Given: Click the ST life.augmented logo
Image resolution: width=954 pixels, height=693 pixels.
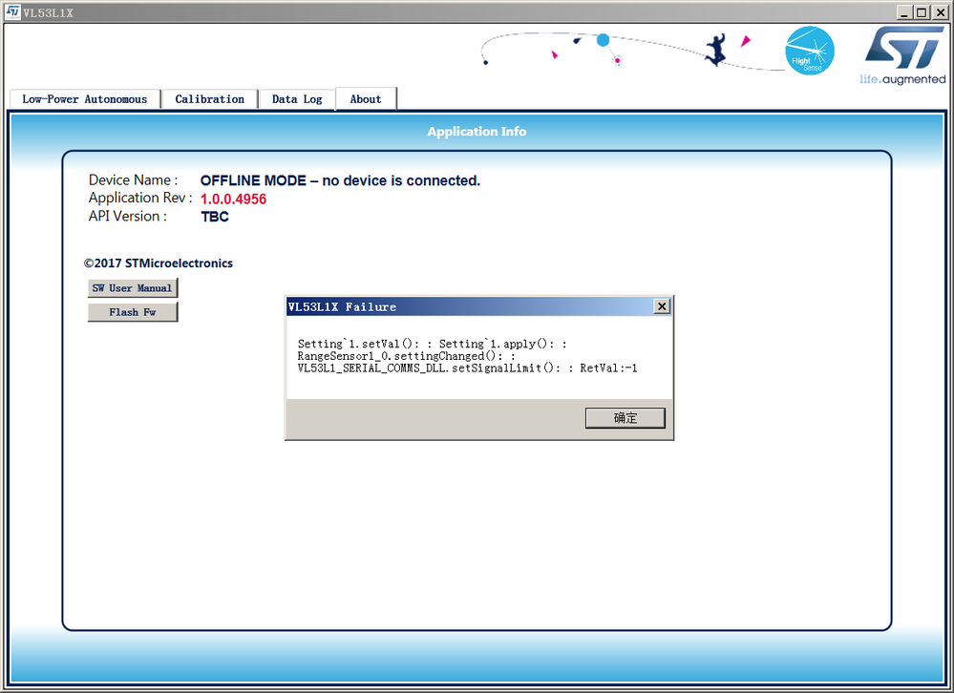Looking at the screenshot, I should tap(902, 55).
